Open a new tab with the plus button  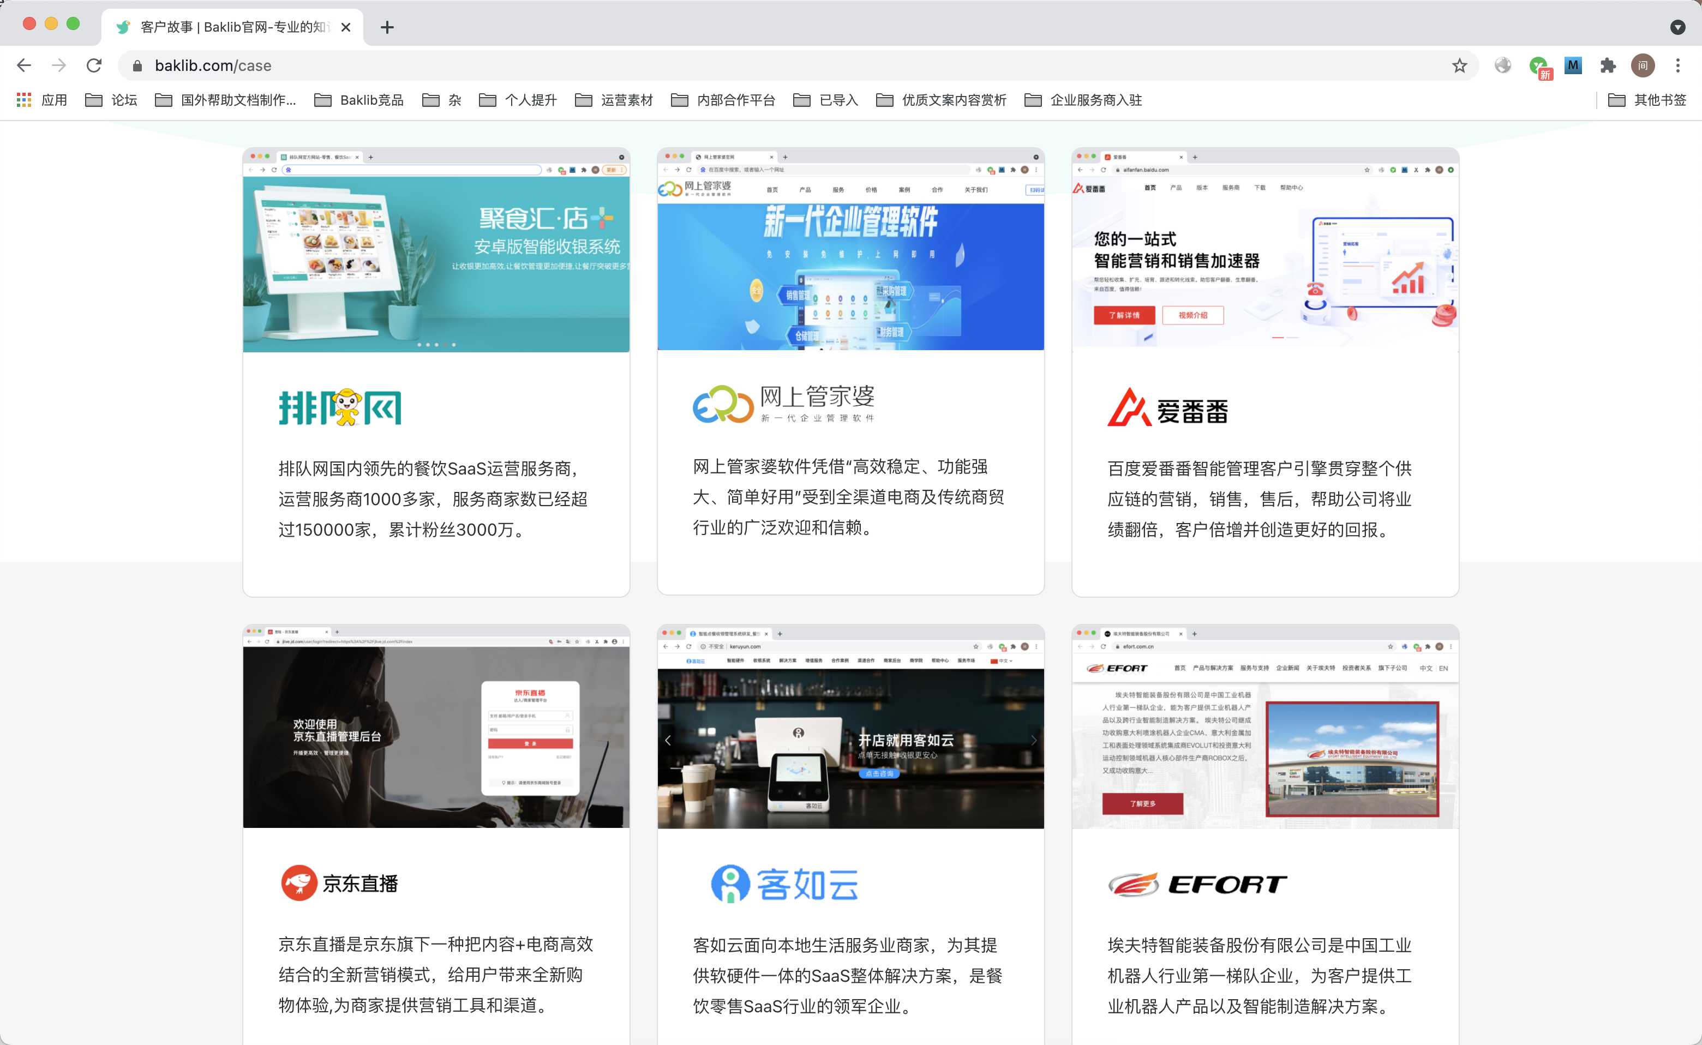pyautogui.click(x=387, y=27)
